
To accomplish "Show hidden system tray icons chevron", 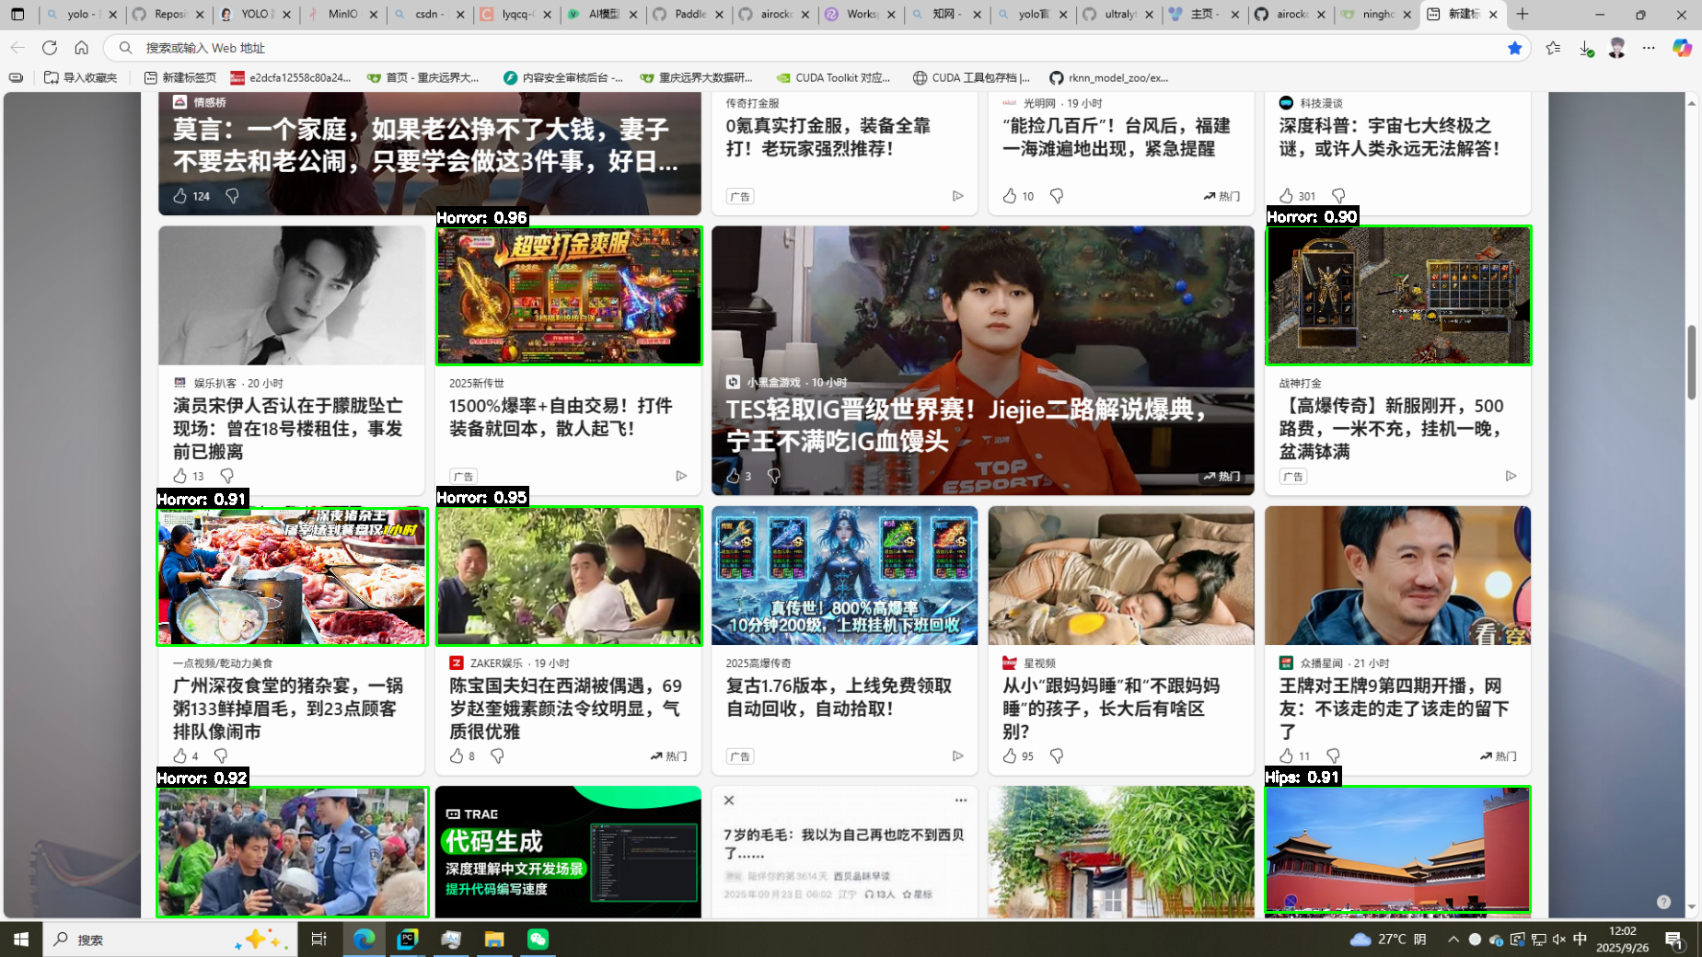I will click(x=1453, y=939).
